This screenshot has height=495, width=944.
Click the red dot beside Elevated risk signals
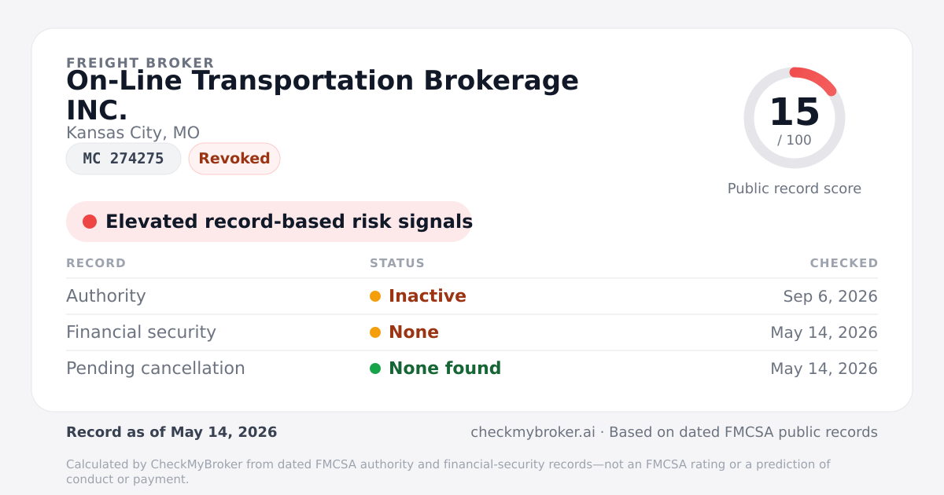[x=90, y=222]
